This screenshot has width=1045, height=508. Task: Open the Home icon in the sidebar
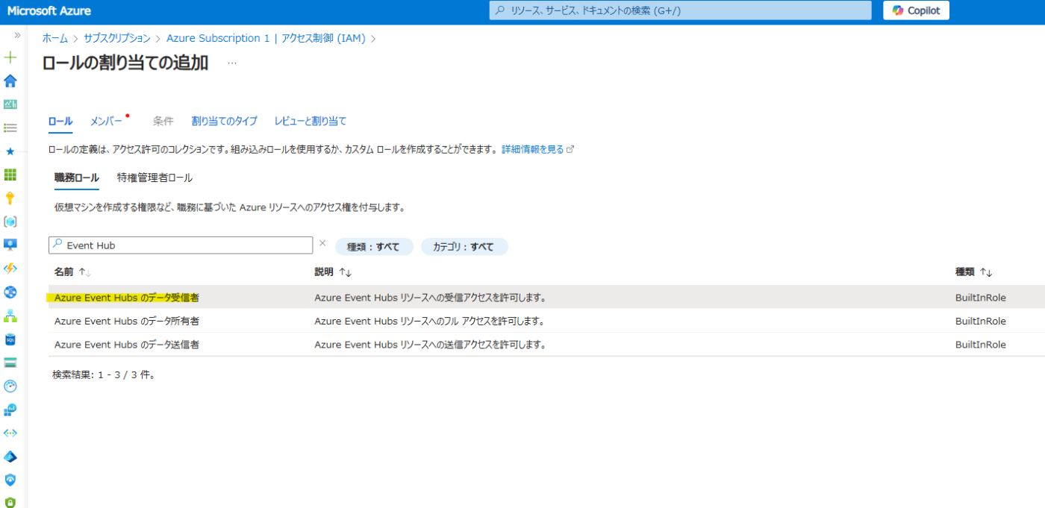(x=10, y=81)
